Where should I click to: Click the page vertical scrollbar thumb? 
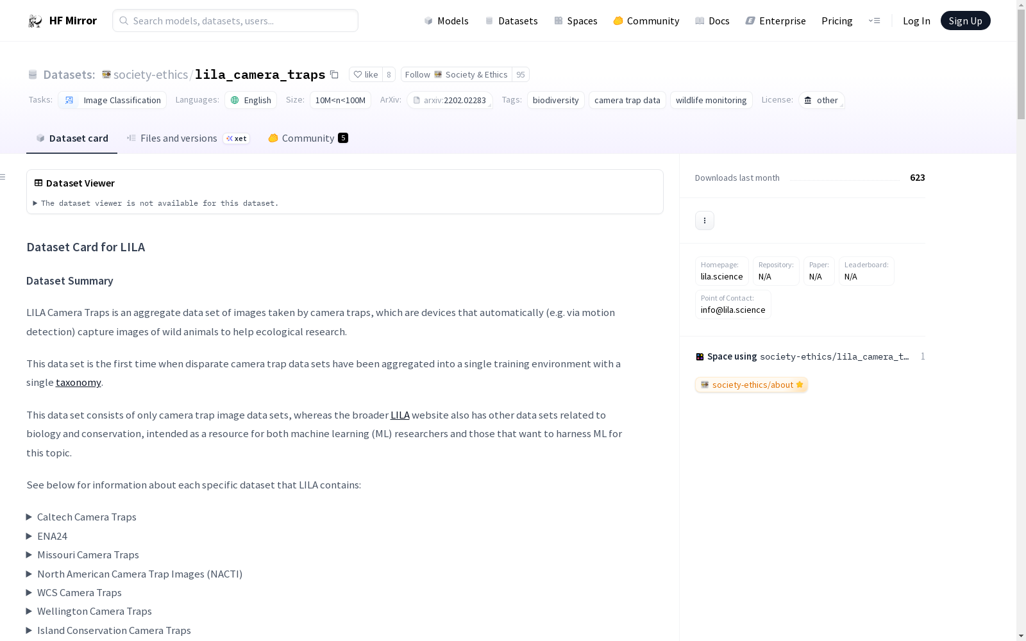click(1021, 64)
